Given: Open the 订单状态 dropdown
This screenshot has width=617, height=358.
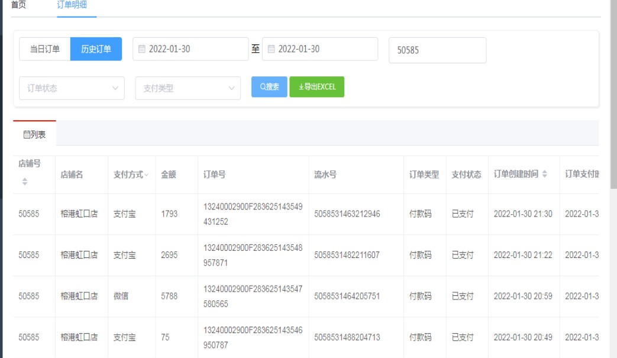Looking at the screenshot, I should [72, 88].
